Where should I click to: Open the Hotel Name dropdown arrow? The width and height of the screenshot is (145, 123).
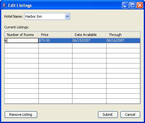pyautogui.click(x=67, y=16)
